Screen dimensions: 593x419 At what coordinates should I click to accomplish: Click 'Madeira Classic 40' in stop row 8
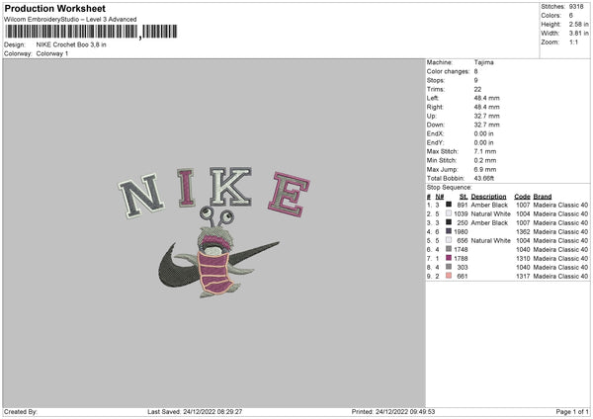coord(560,268)
